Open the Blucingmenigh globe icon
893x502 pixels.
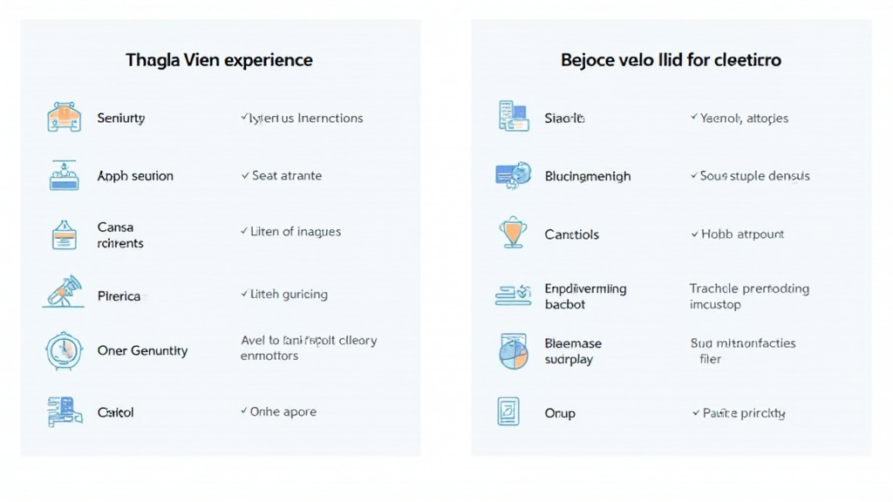pos(513,175)
